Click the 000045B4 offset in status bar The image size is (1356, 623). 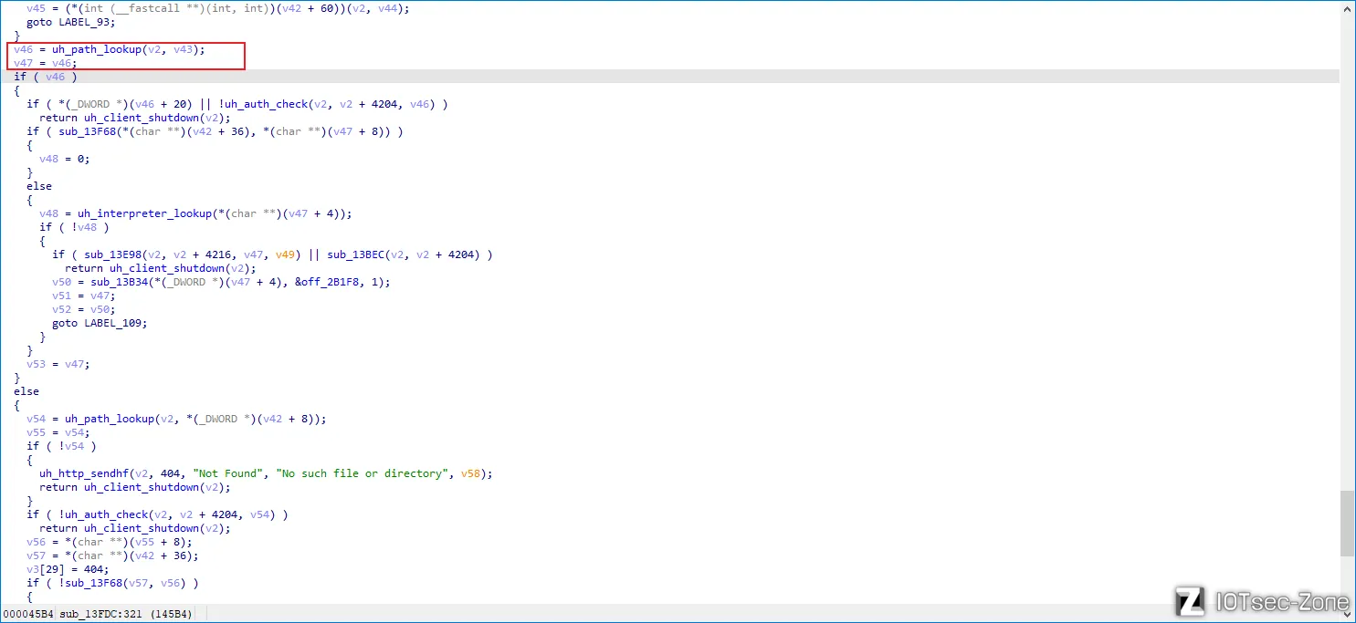(27, 614)
